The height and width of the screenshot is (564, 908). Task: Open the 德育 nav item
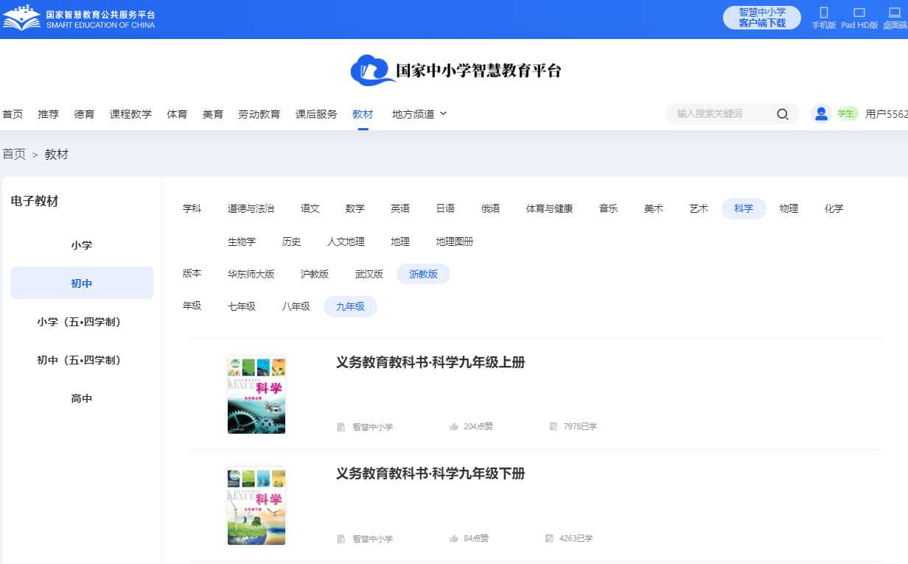coord(84,114)
